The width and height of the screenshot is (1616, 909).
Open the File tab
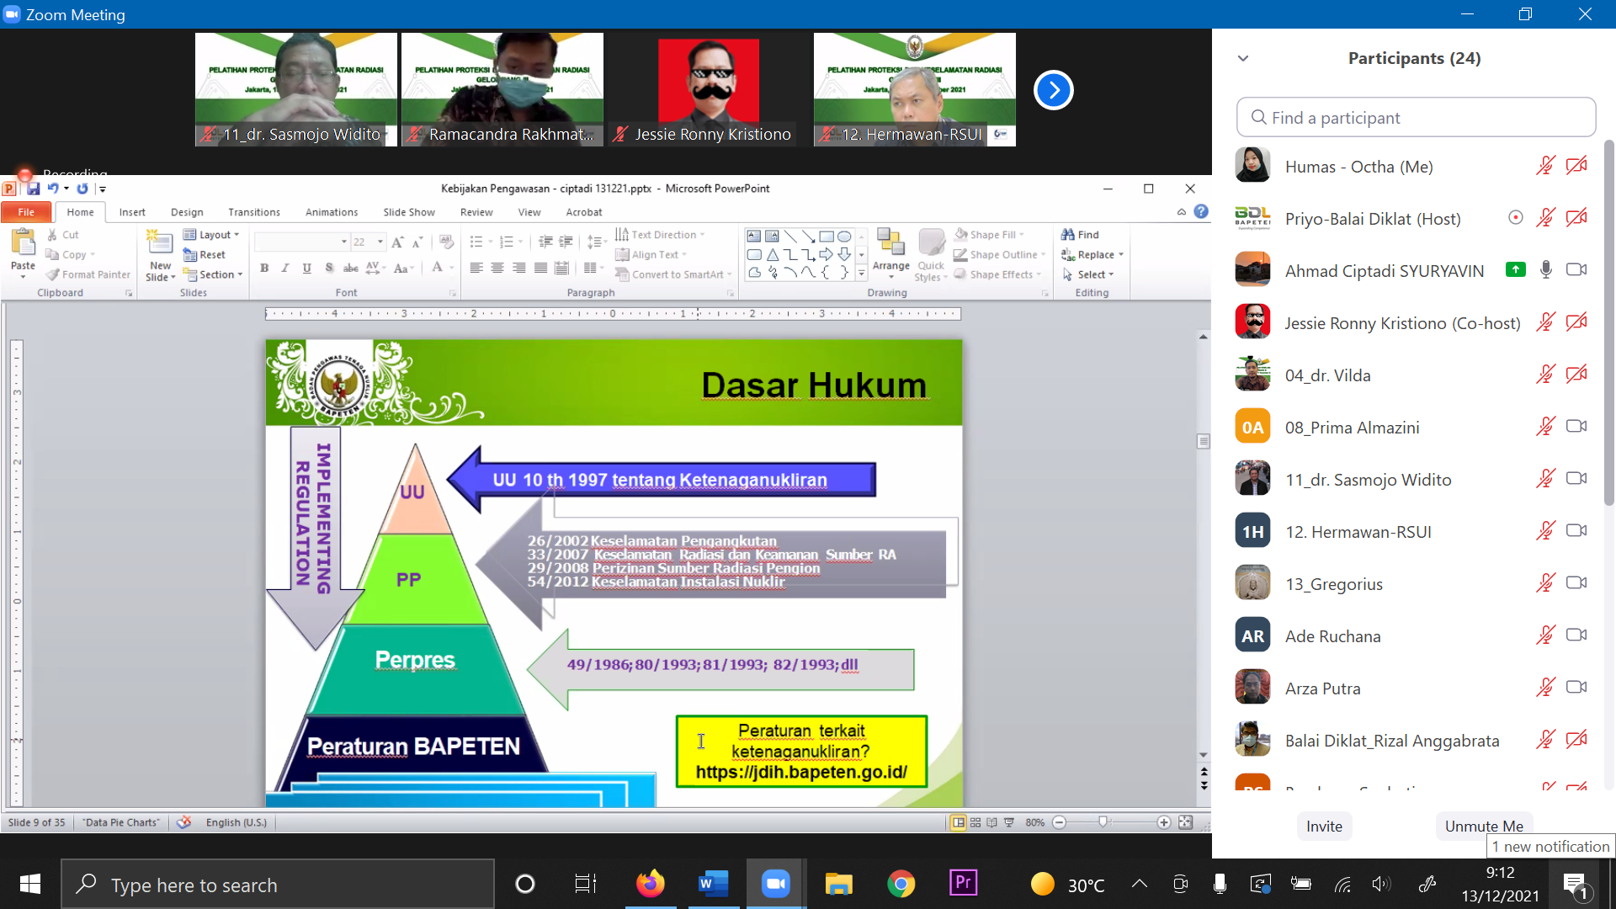[x=26, y=212]
